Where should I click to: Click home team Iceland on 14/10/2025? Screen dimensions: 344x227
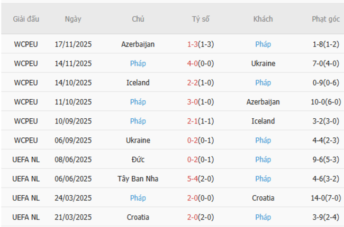point(138,83)
